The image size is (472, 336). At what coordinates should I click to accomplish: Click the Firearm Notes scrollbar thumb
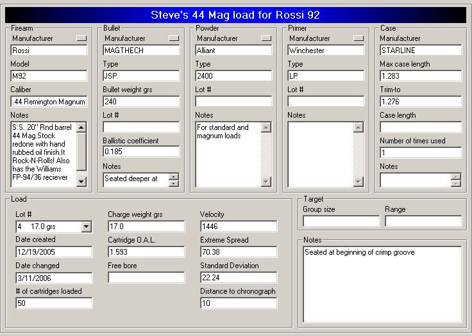coord(81,152)
